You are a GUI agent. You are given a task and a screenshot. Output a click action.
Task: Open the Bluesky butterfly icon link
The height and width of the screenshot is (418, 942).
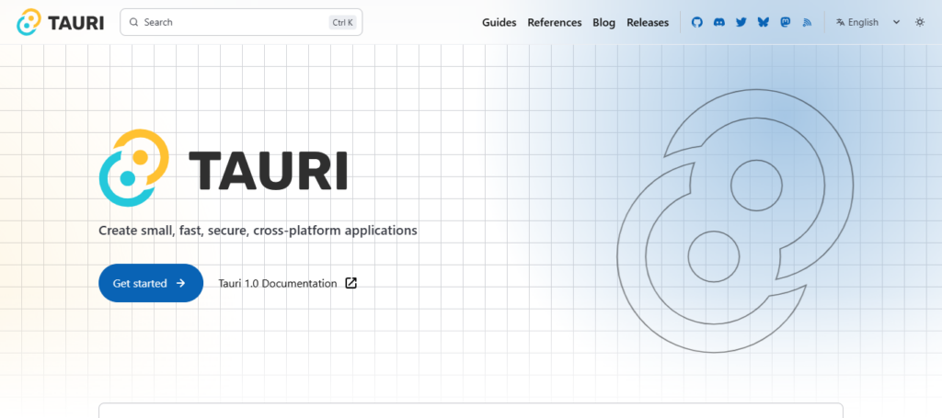point(763,22)
